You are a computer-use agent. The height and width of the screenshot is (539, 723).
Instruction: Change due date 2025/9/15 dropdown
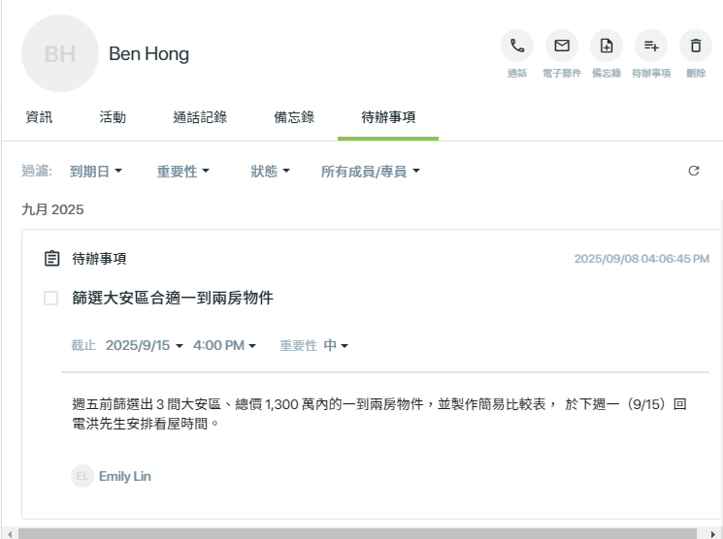[145, 345]
